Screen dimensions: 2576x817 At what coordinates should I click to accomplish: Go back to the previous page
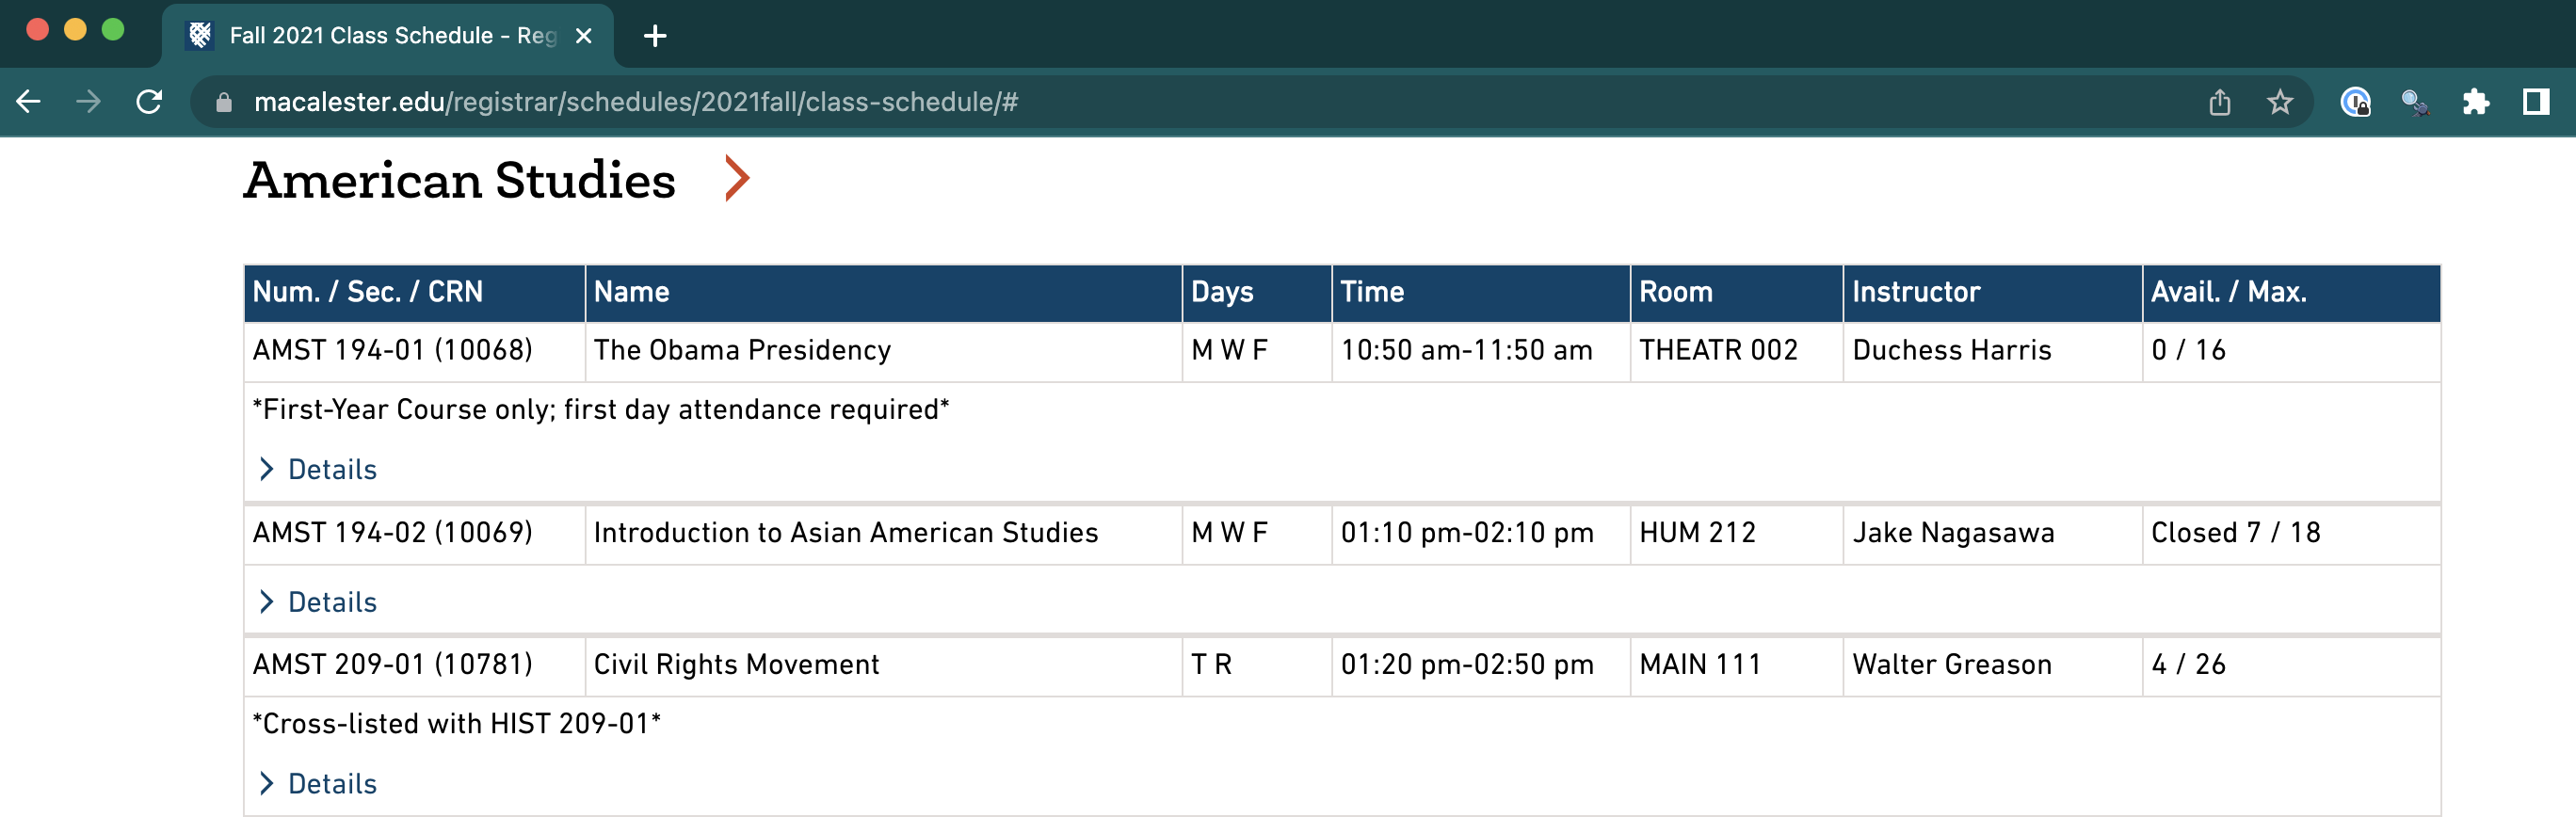29,102
